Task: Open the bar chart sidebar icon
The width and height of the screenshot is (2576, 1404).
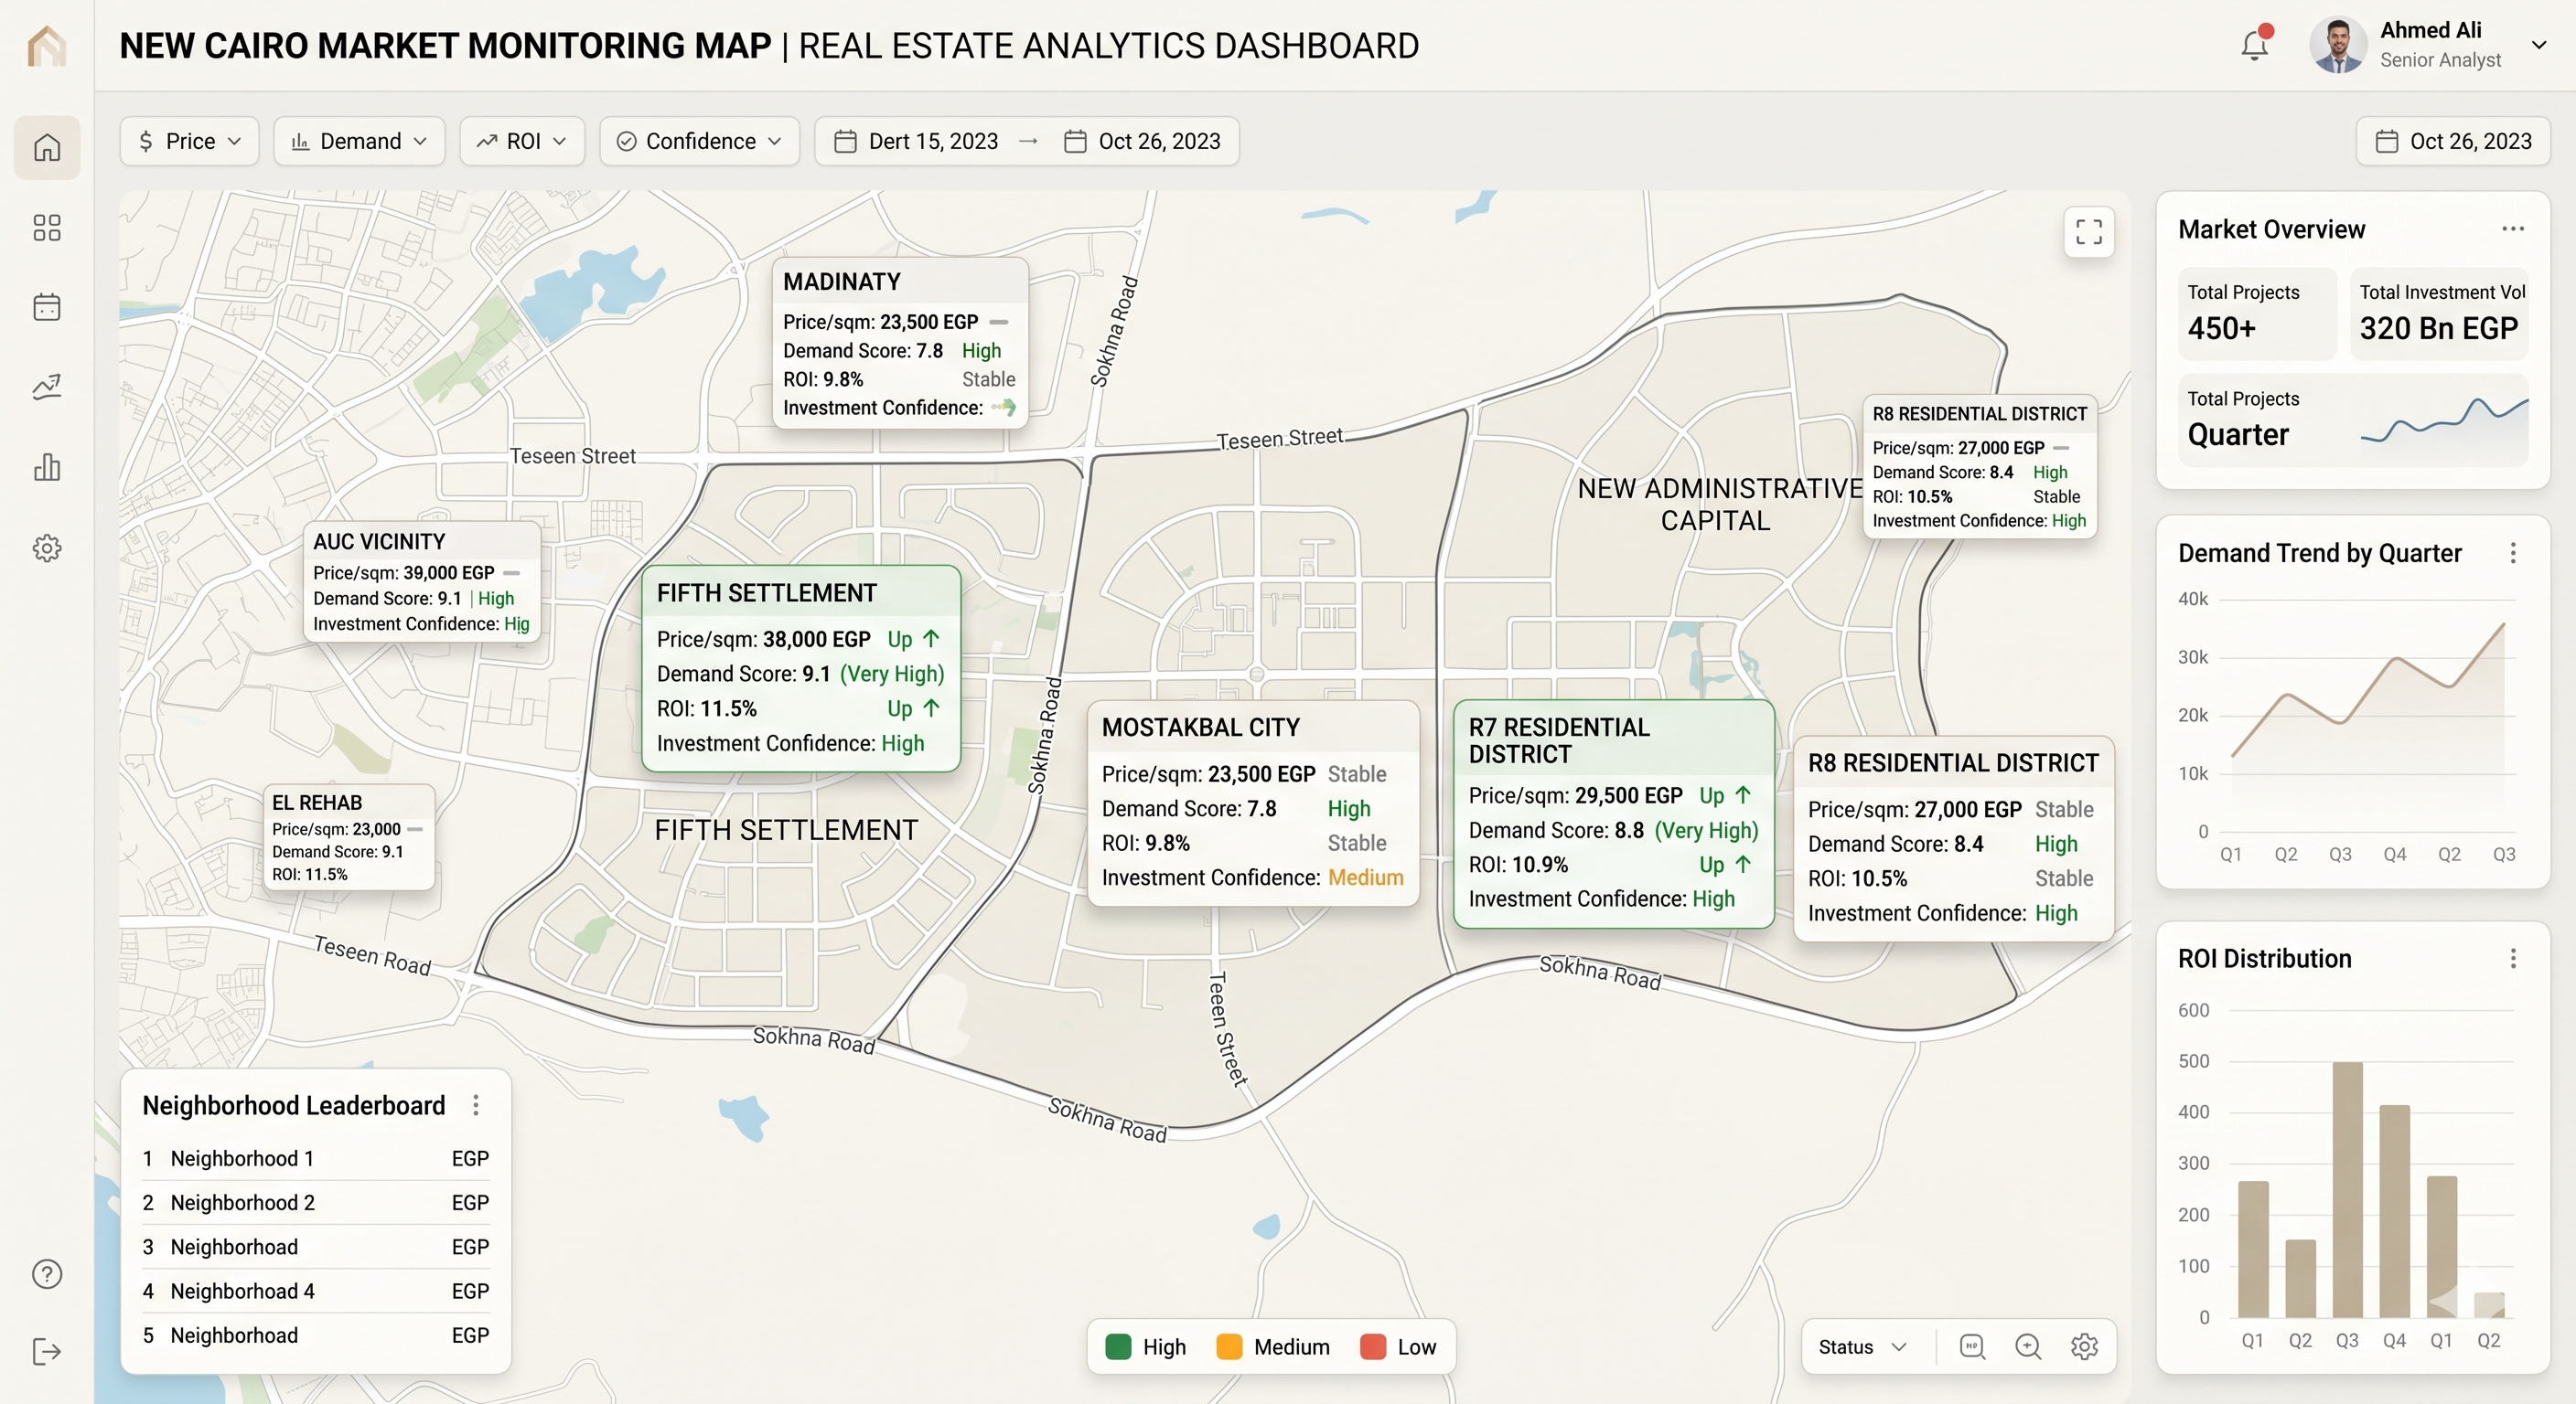Action: point(47,467)
